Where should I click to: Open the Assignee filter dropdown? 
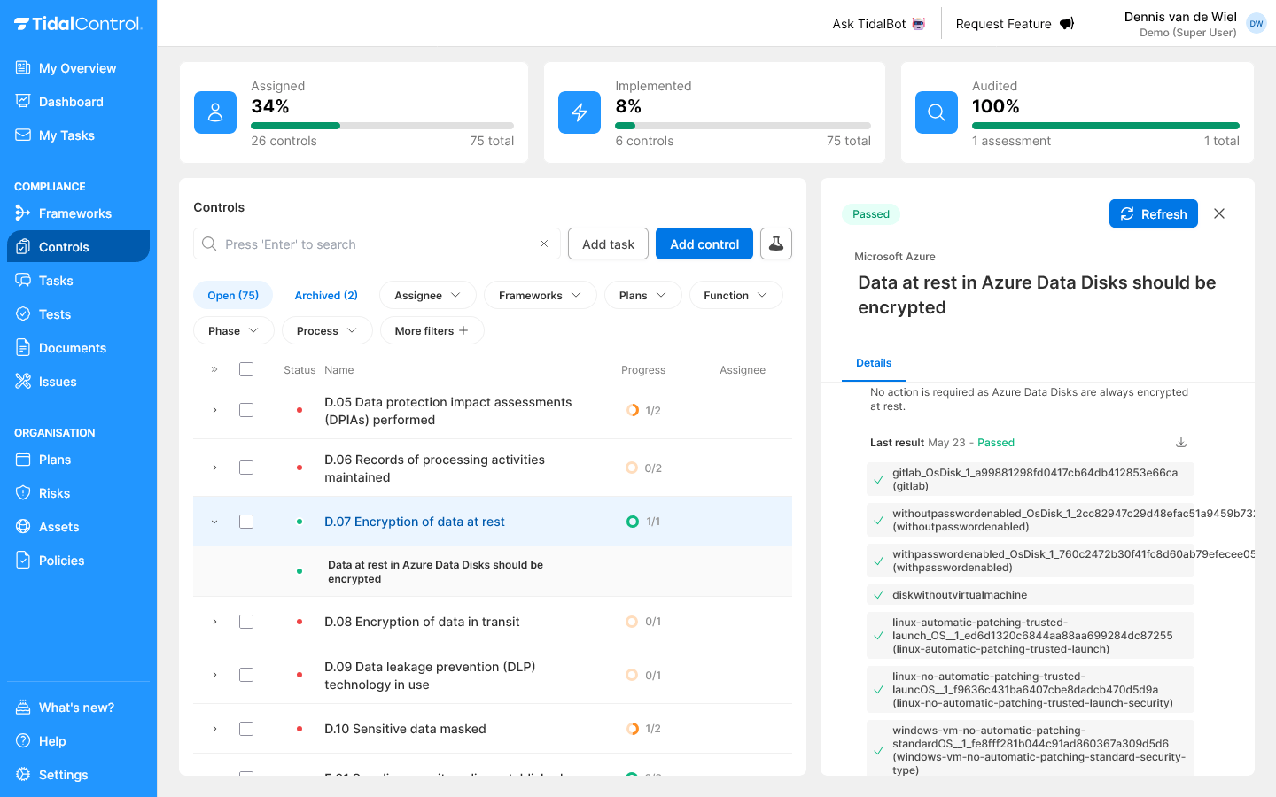(x=428, y=295)
